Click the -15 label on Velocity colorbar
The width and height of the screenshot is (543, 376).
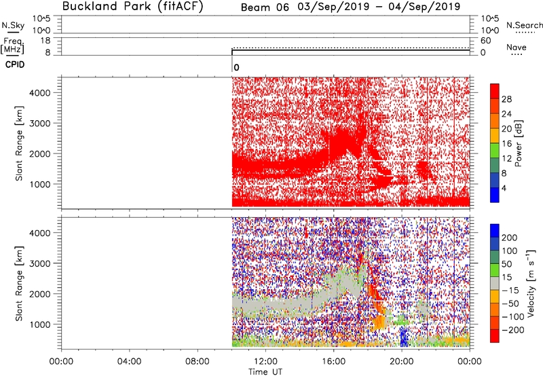click(x=510, y=290)
